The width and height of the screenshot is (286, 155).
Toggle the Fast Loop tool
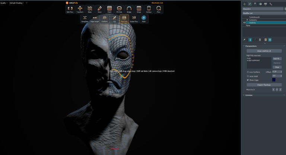click(x=124, y=19)
